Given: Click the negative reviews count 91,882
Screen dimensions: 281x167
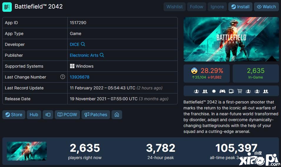Looking at the screenshot, I should (215, 77).
